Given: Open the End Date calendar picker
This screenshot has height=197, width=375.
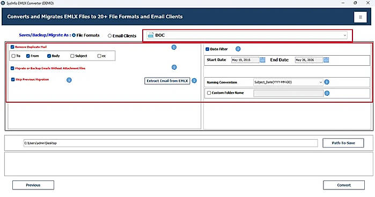Looking at the screenshot, I should (326, 60).
